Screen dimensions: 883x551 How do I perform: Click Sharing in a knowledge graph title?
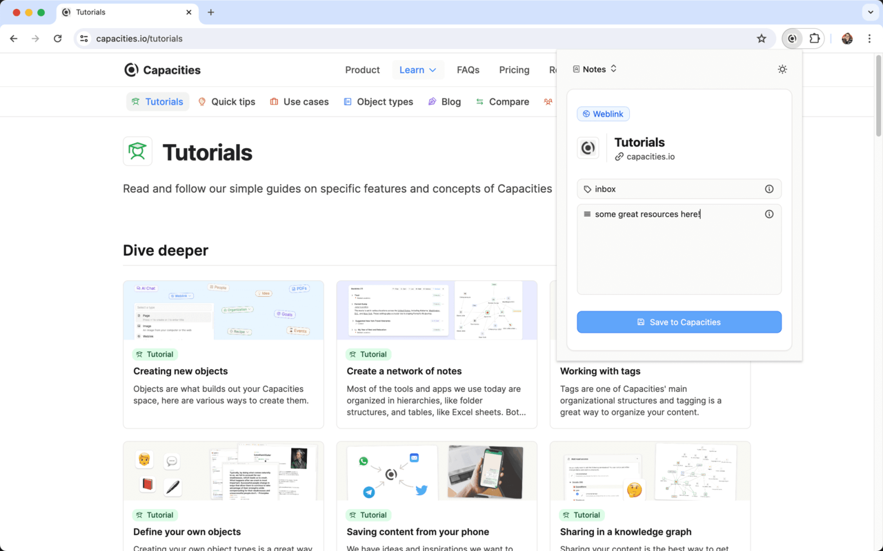click(x=626, y=532)
